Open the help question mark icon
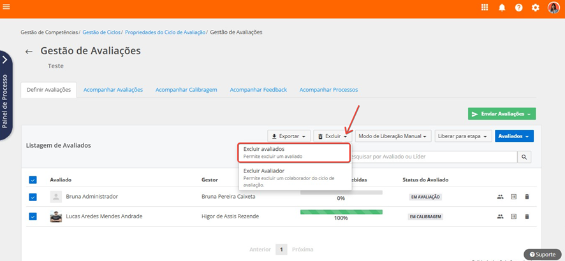 [519, 8]
